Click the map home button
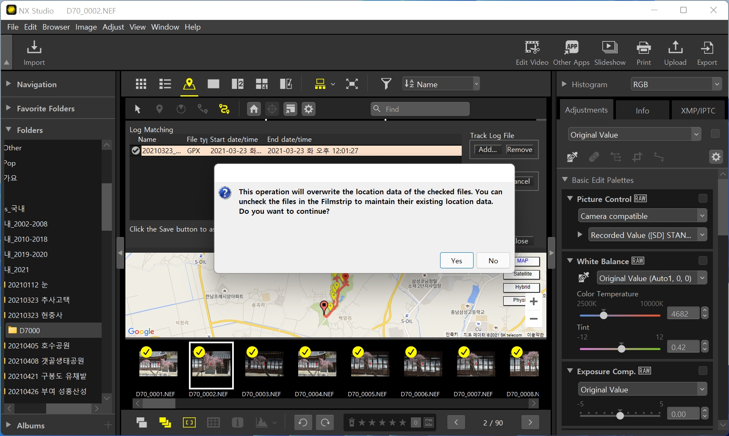Viewport: 729px width, 436px height. coord(254,109)
